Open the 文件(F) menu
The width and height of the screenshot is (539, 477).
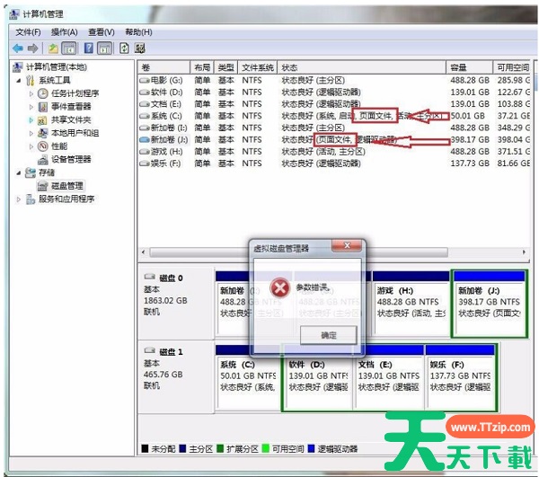pyautogui.click(x=28, y=32)
